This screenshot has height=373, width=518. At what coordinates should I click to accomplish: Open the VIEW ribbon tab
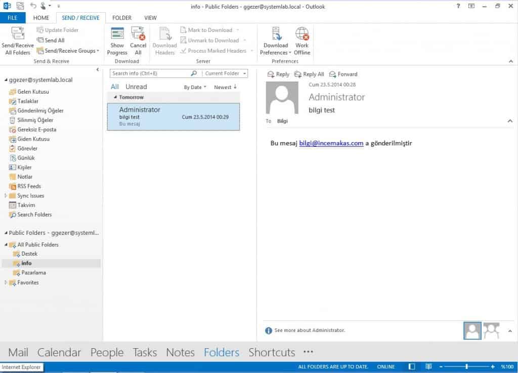click(150, 18)
